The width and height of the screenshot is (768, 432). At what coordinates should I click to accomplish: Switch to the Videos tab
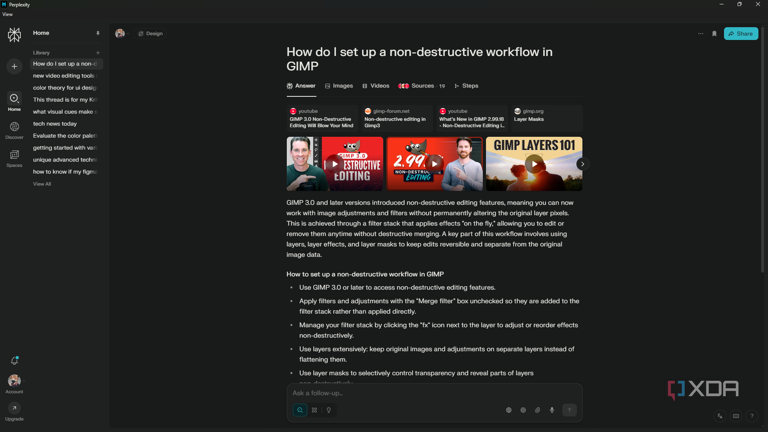376,86
